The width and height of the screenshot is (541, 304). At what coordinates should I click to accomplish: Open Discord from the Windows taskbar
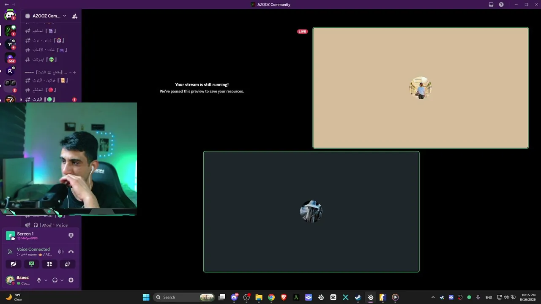(x=234, y=297)
